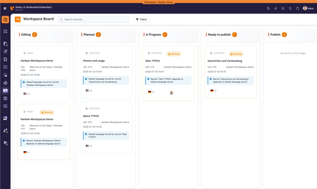The width and height of the screenshot is (317, 189).
Task: Open the TYPO3 logo in top bar
Action: coord(12,8)
